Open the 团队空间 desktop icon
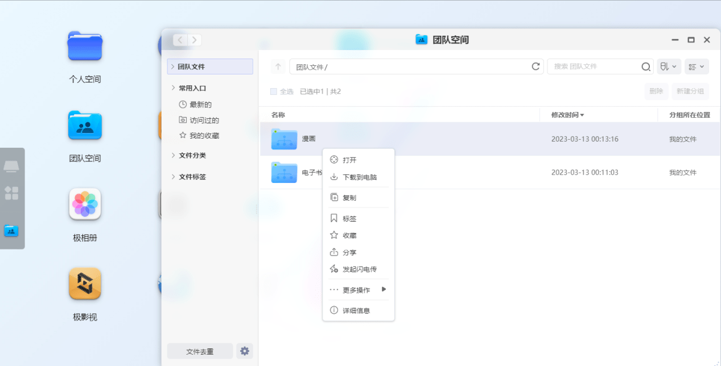 (x=85, y=125)
